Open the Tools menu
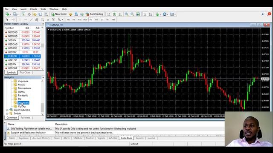This screenshot has width=273, height=153. pyautogui.click(x=43, y=9)
